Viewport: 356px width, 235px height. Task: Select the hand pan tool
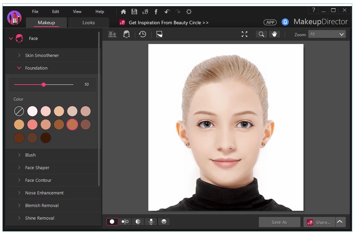click(x=274, y=34)
